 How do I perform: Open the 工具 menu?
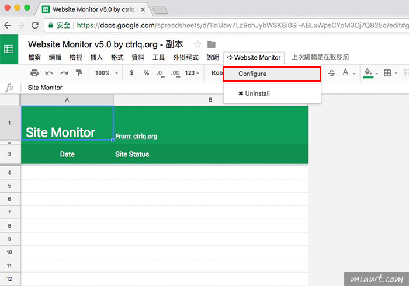[x=158, y=57]
